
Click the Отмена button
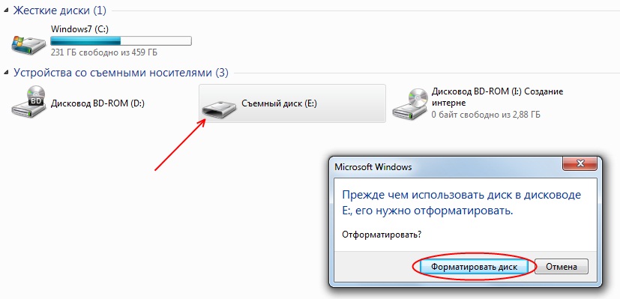click(562, 267)
